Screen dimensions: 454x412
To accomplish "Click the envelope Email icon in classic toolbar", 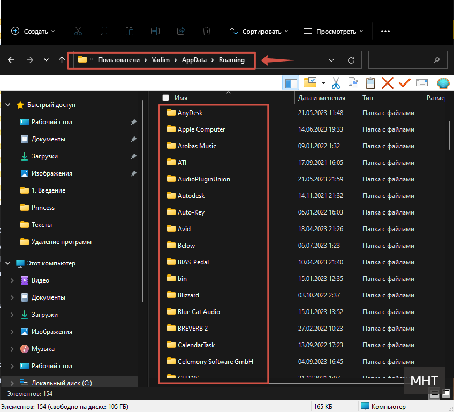I will click(x=421, y=83).
